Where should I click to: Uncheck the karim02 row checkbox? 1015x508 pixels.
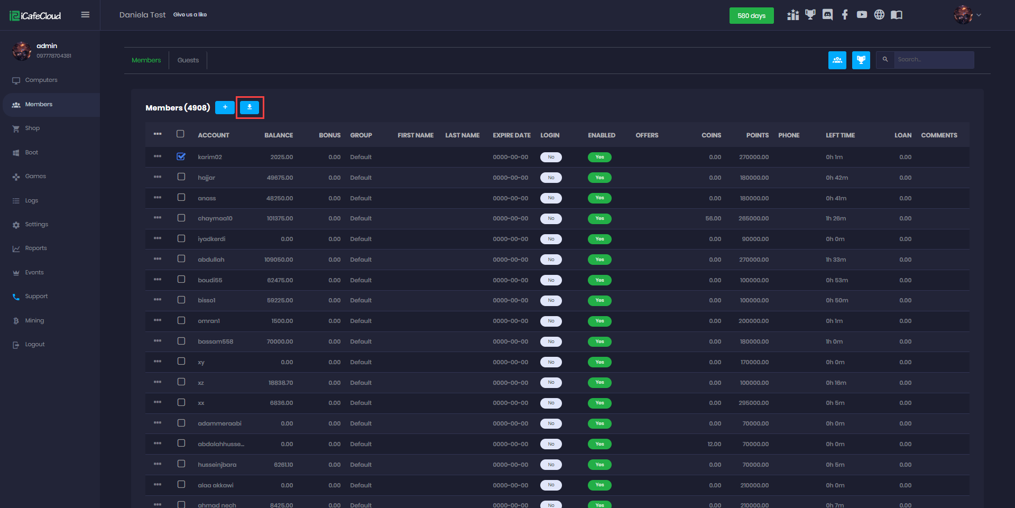tap(181, 156)
